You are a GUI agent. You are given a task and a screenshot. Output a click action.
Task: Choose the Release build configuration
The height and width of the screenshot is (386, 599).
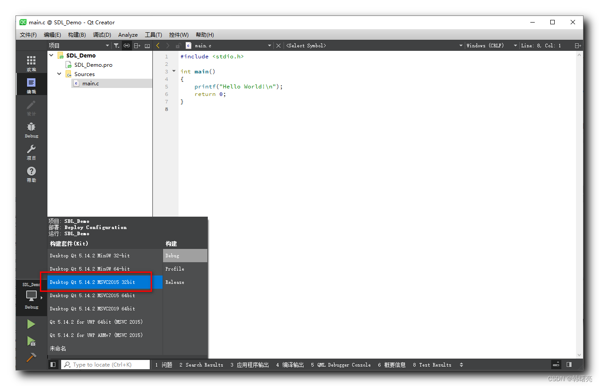tap(185, 282)
